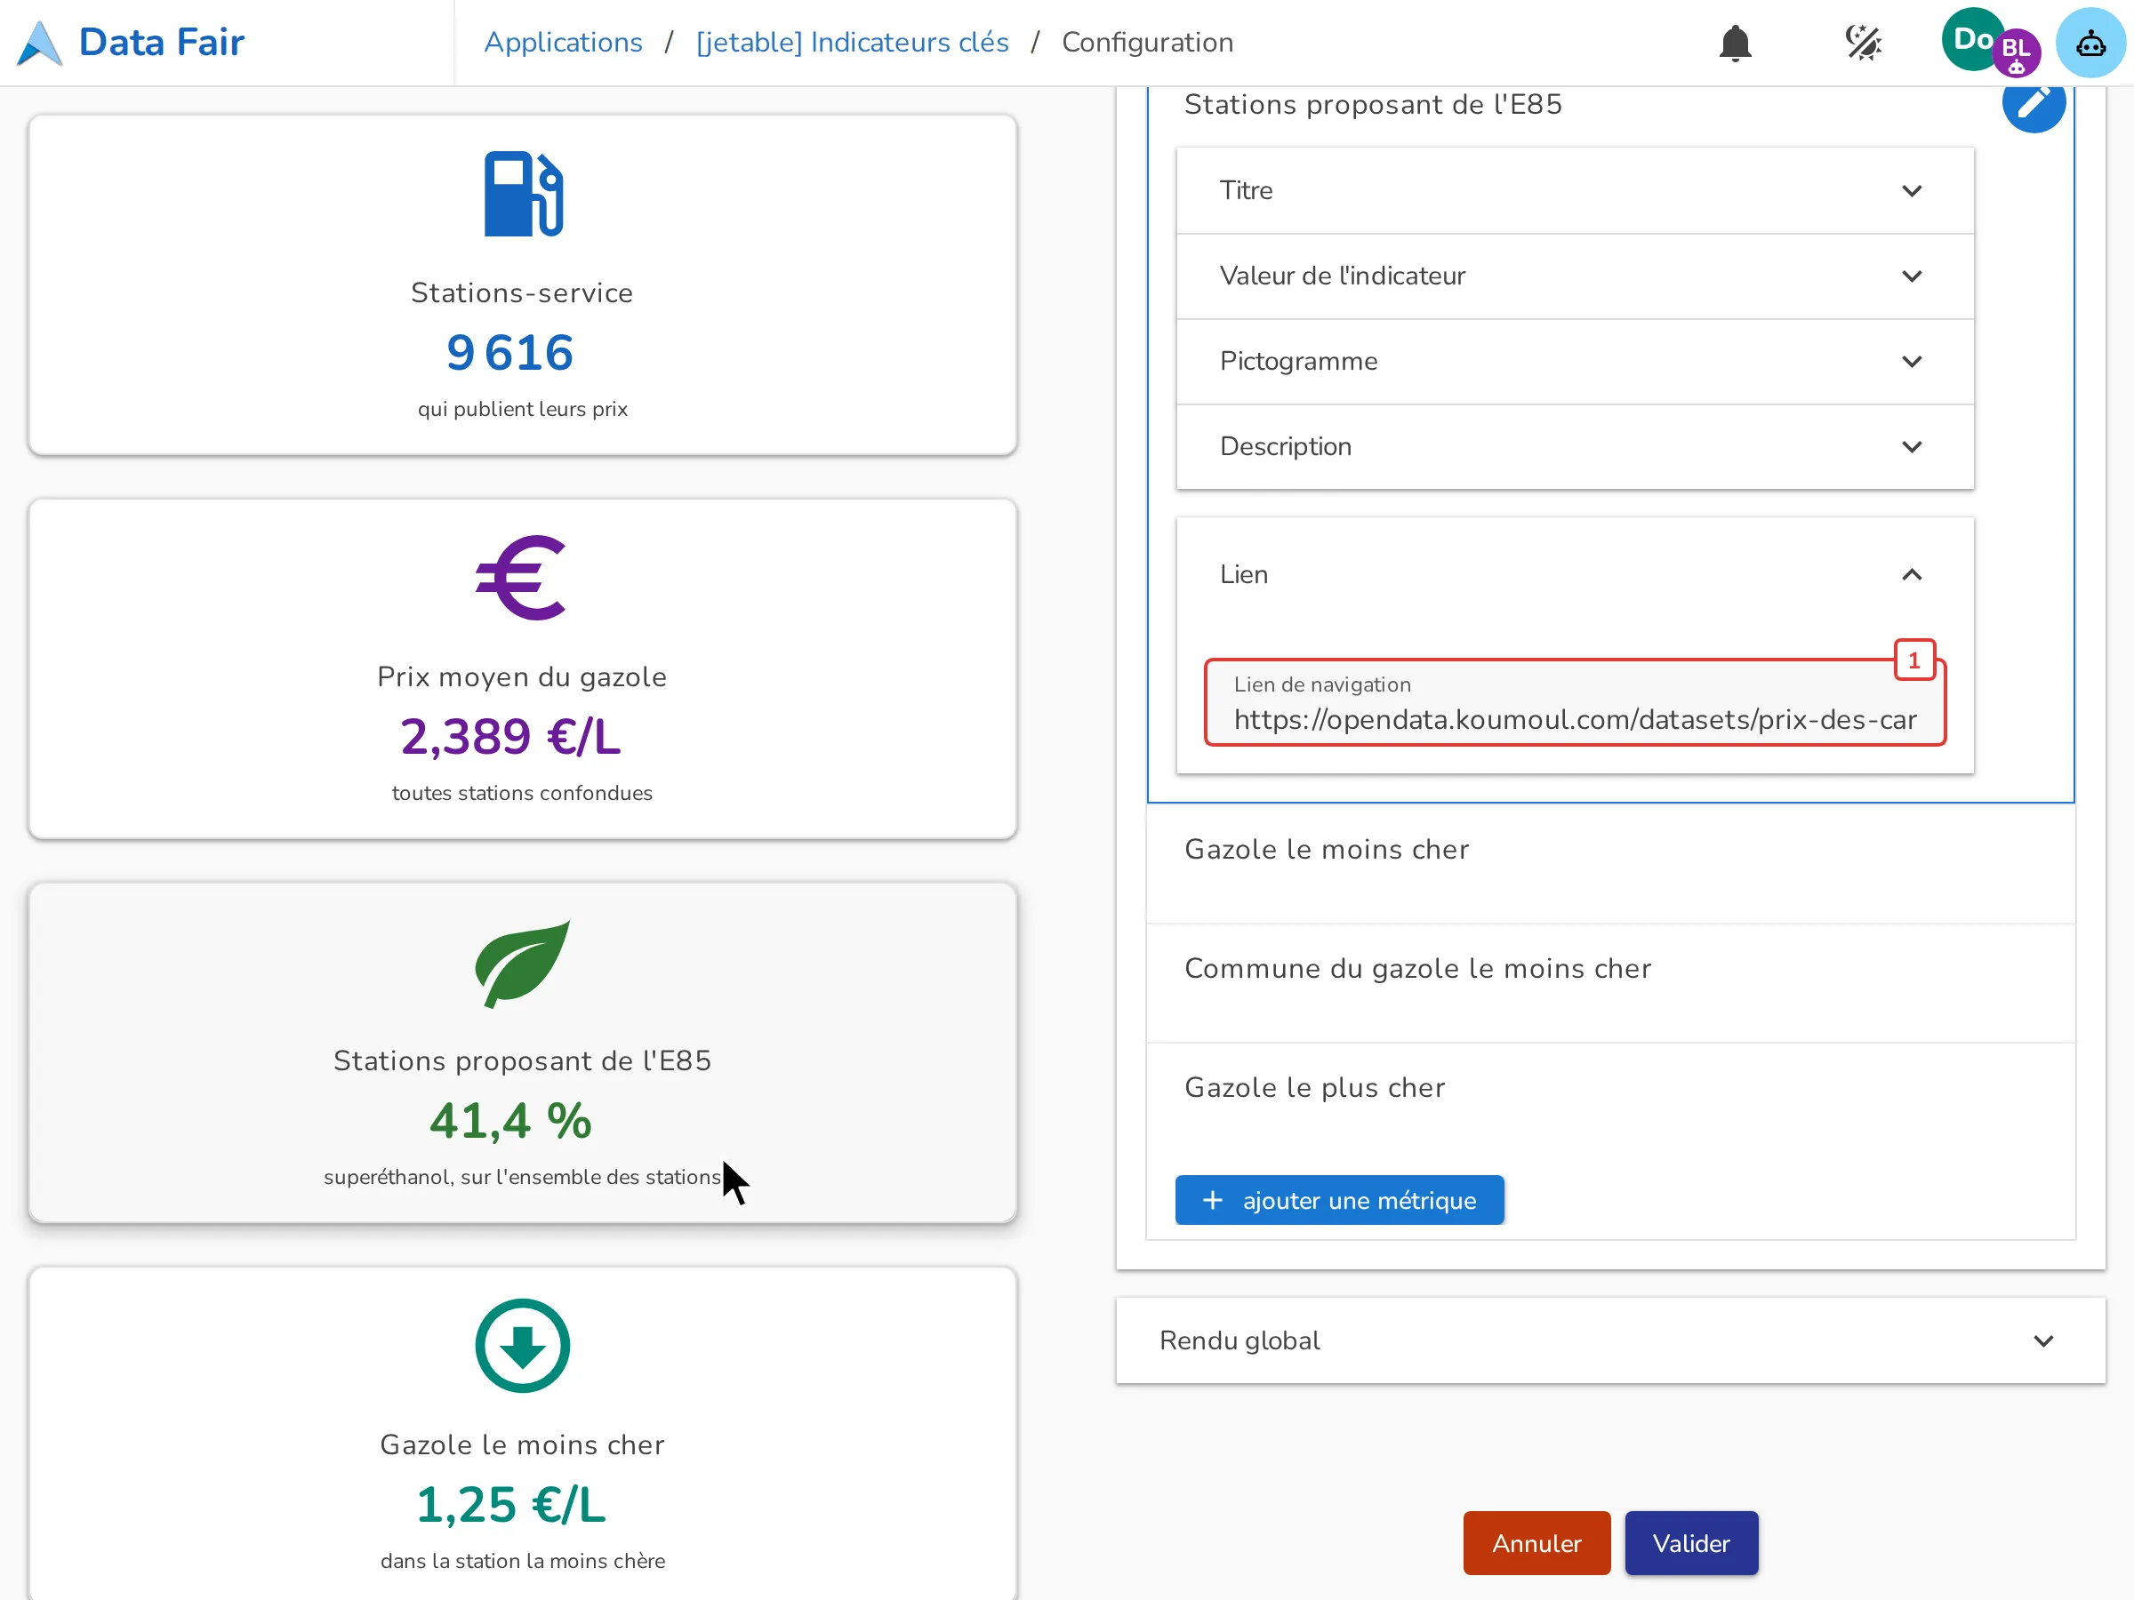Collapse the Lien section

point(1575,574)
